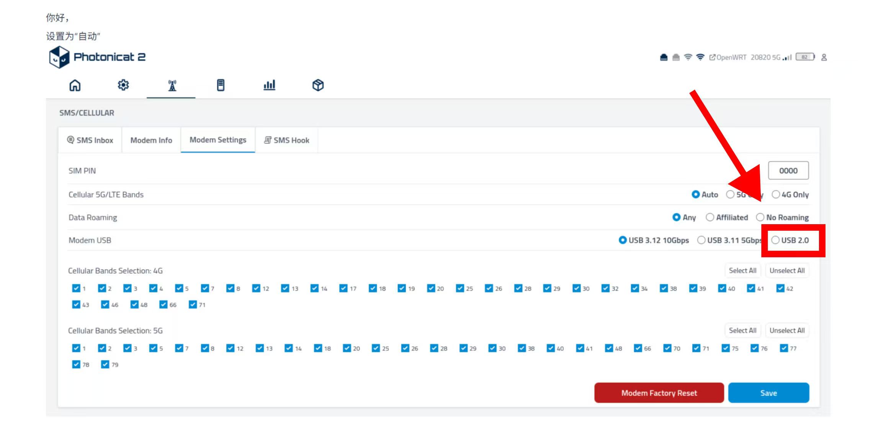The width and height of the screenshot is (873, 430).
Task: Open the settings gear page
Action: pyautogui.click(x=123, y=85)
